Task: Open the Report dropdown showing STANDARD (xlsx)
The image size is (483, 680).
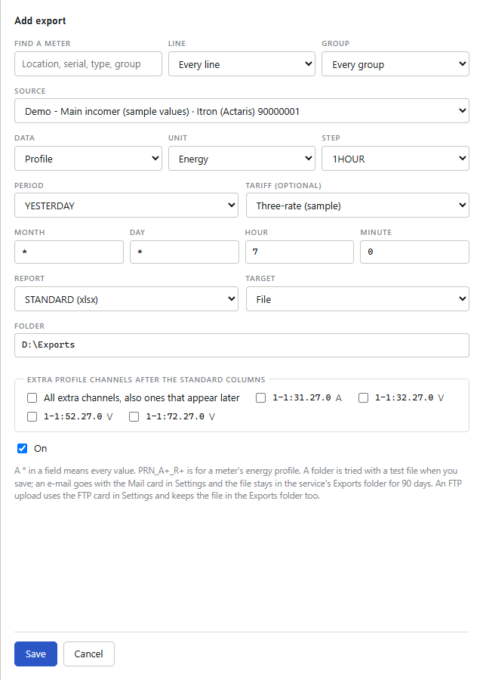Action: click(x=126, y=298)
